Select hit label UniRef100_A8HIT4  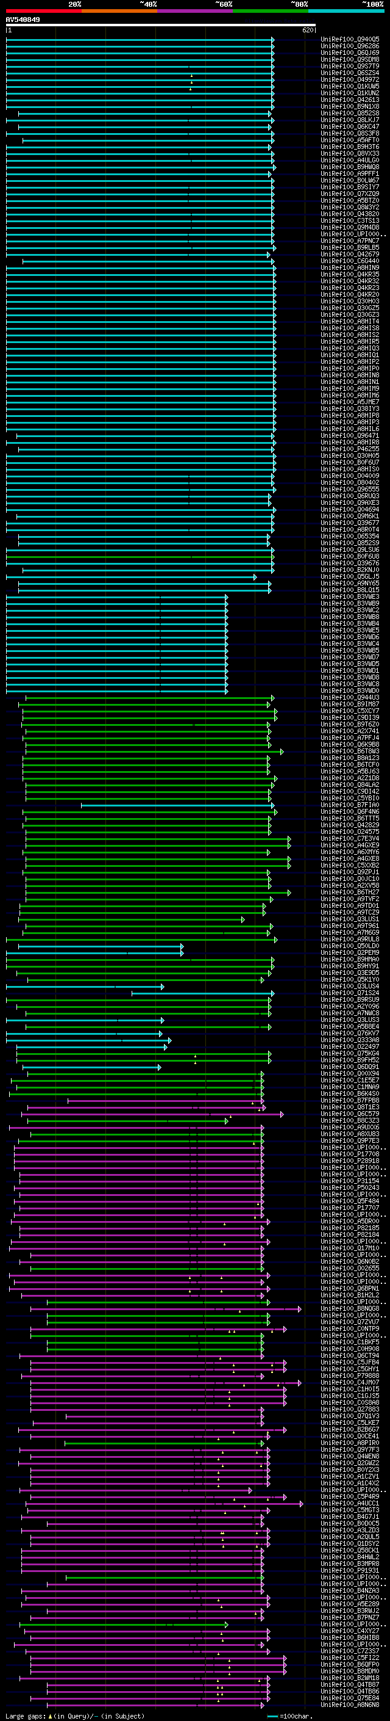(x=350, y=321)
